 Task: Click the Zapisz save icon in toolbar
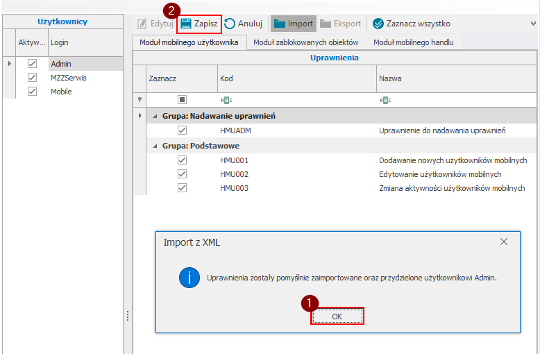point(186,24)
